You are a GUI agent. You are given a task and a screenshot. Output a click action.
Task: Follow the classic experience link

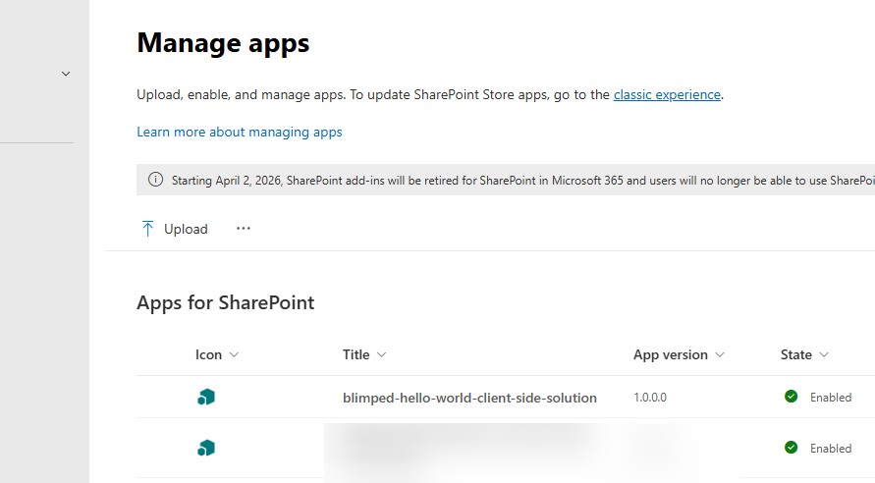(x=667, y=95)
